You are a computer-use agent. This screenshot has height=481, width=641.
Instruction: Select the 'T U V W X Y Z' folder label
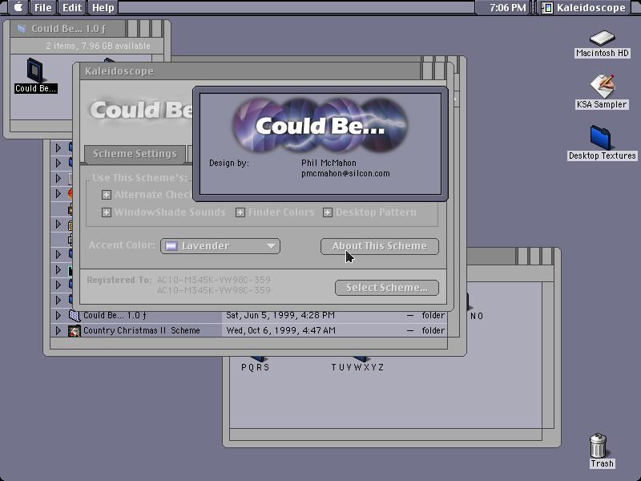click(357, 367)
